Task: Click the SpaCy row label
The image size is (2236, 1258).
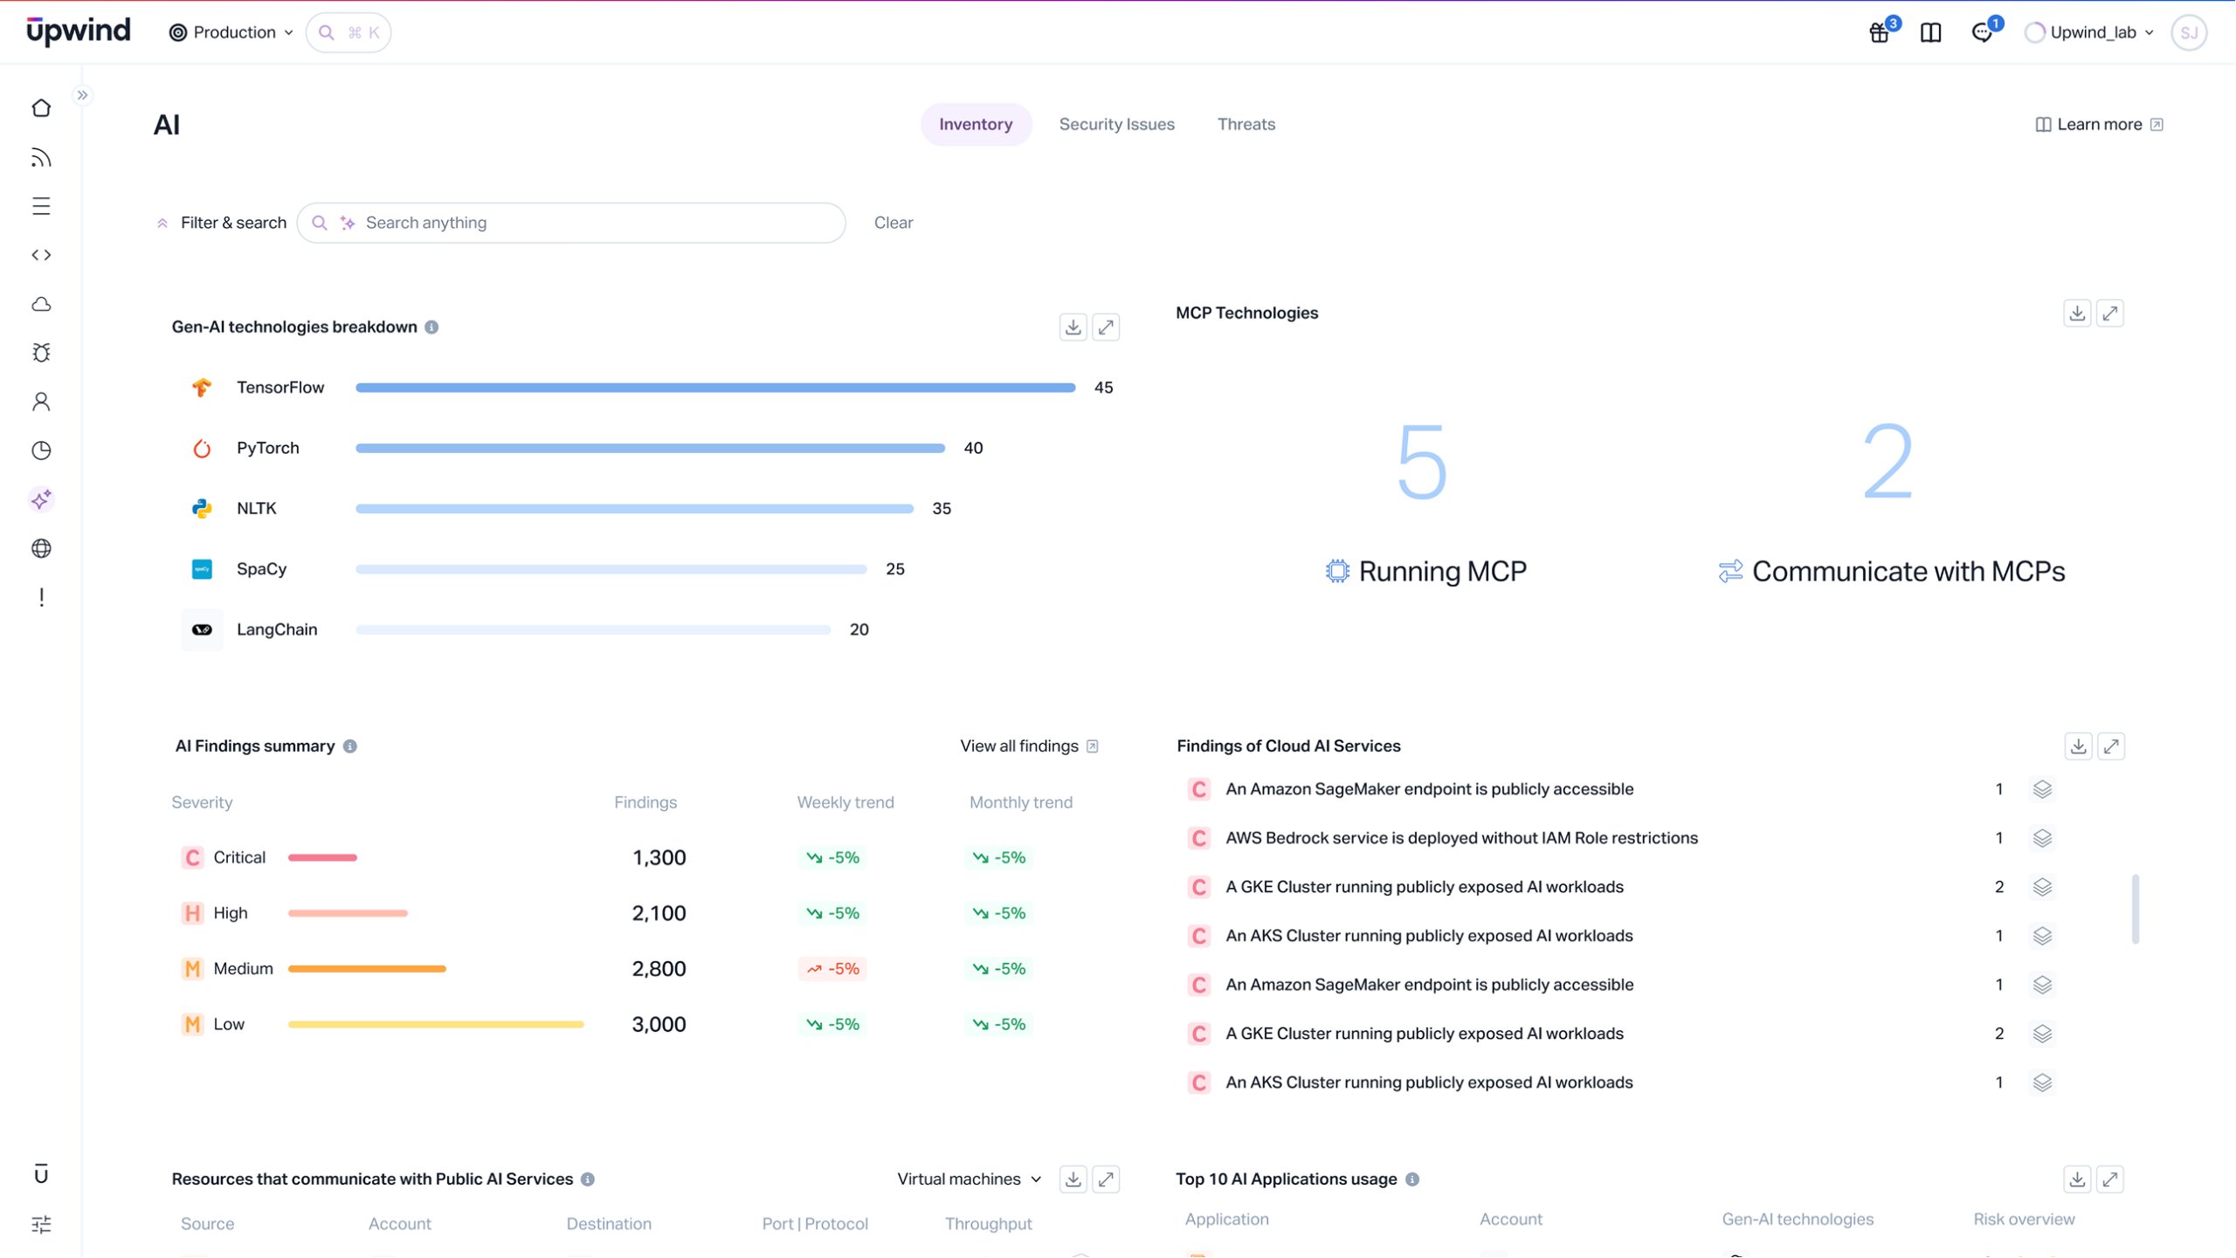Action: (261, 569)
